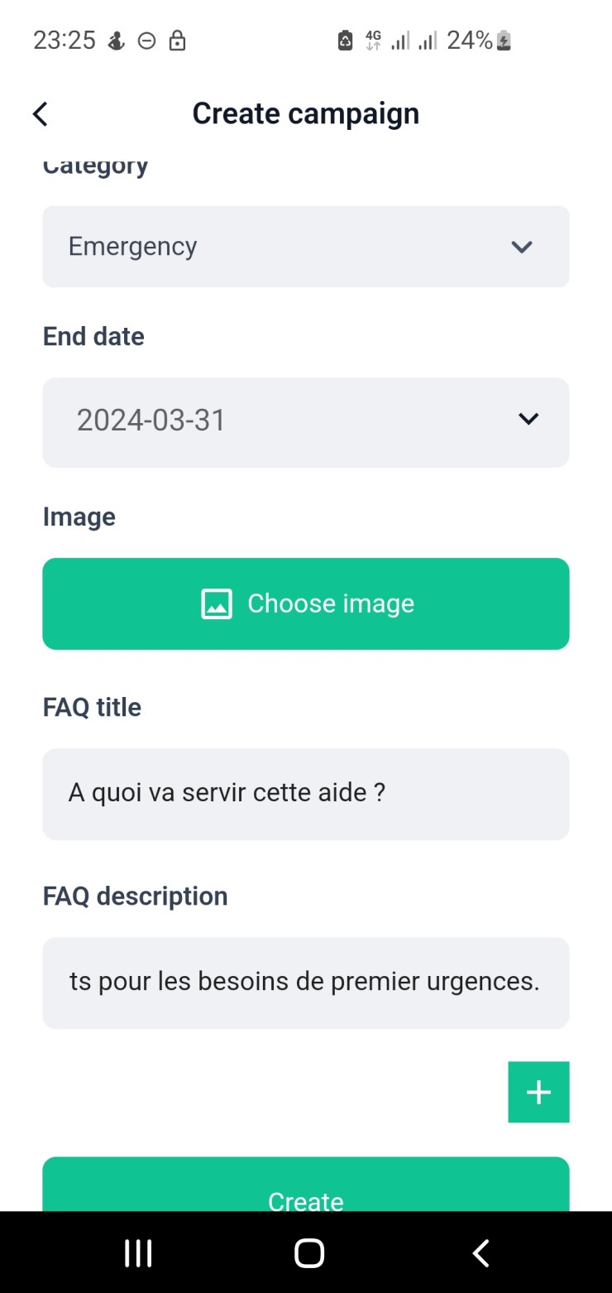
Task: Open the 2024-03-31 end date picker
Action: (x=305, y=421)
